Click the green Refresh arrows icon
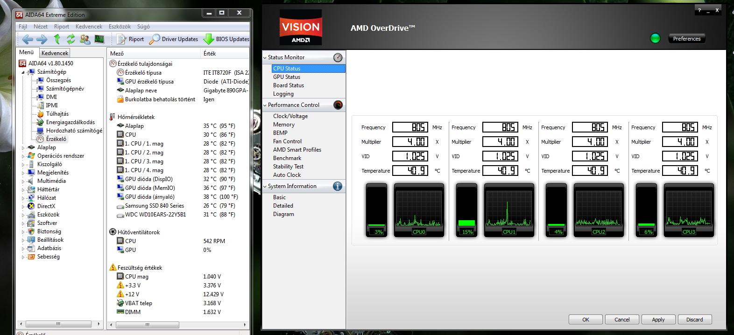734x335 pixels. pos(71,39)
